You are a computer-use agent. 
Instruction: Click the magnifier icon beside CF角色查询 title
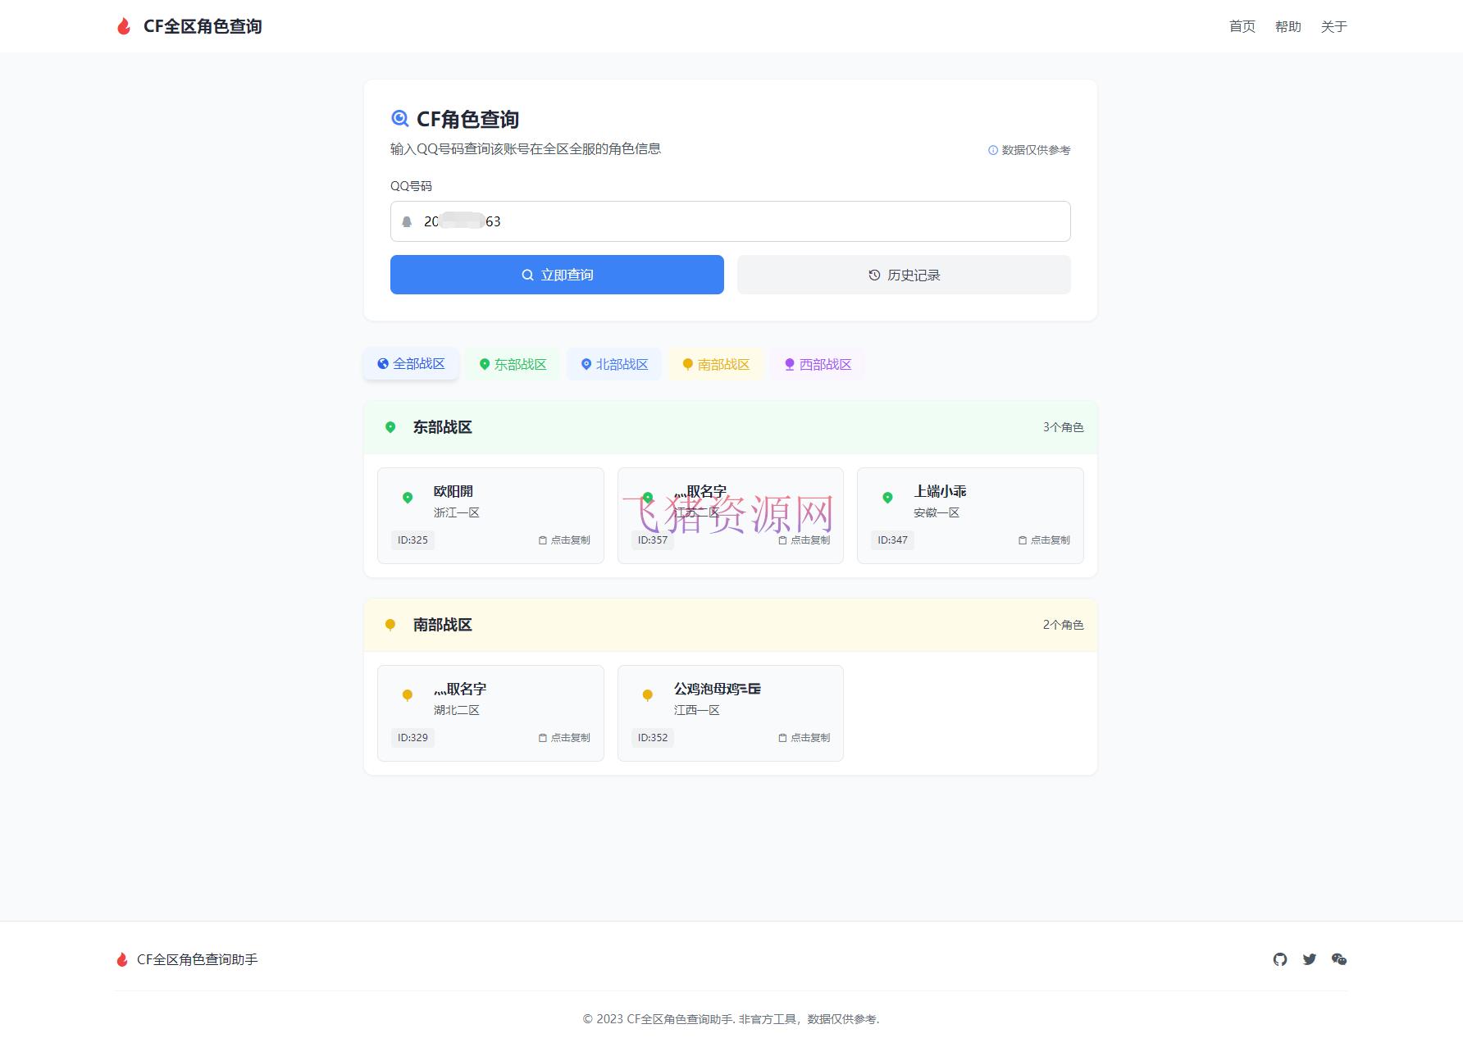click(399, 119)
